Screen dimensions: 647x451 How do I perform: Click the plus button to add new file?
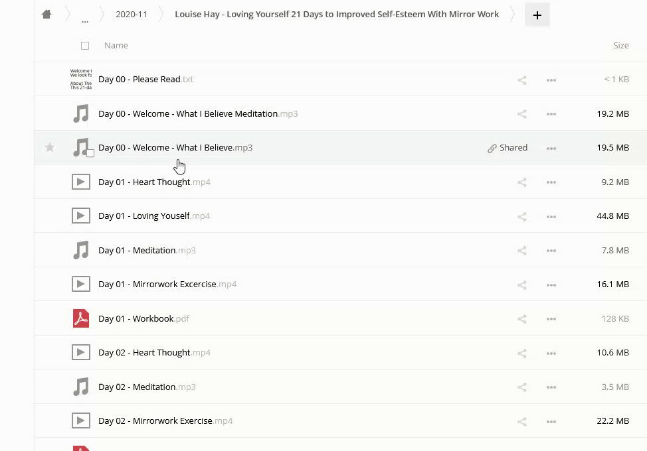pyautogui.click(x=537, y=15)
